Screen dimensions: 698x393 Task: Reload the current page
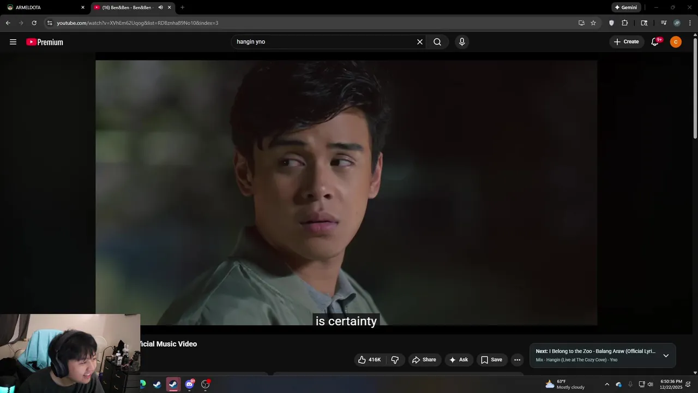click(x=34, y=23)
